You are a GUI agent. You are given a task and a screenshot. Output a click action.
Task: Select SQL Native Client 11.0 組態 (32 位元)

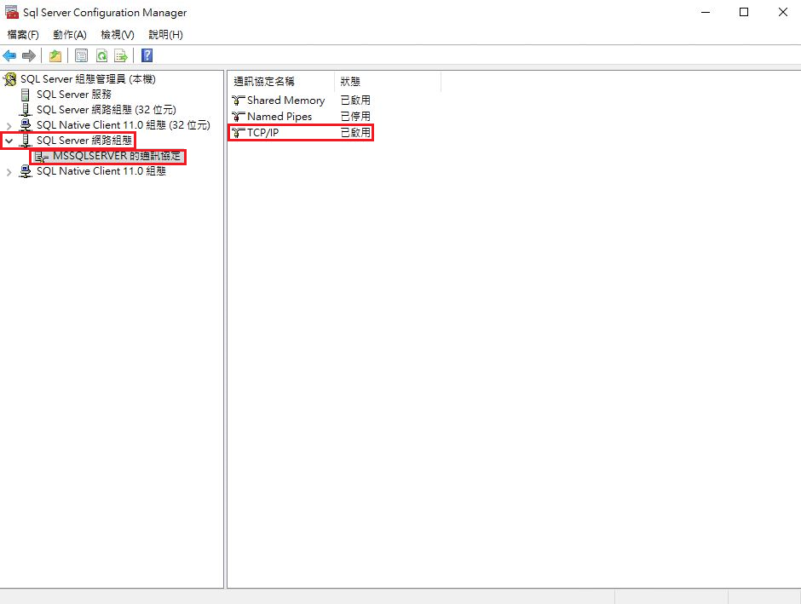(x=123, y=125)
